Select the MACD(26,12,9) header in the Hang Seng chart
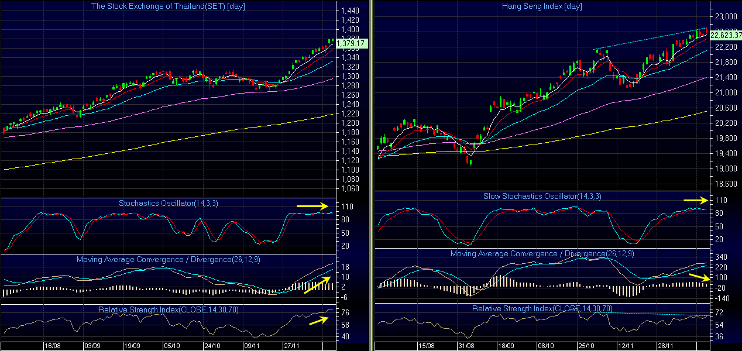The height and width of the screenshot is (351, 742). (x=542, y=254)
